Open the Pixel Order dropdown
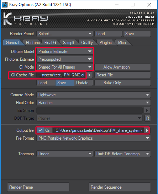Viewport: 158px width, 194px height. (94, 103)
